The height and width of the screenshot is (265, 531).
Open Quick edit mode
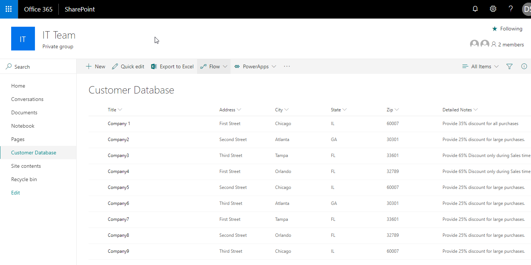pos(128,66)
